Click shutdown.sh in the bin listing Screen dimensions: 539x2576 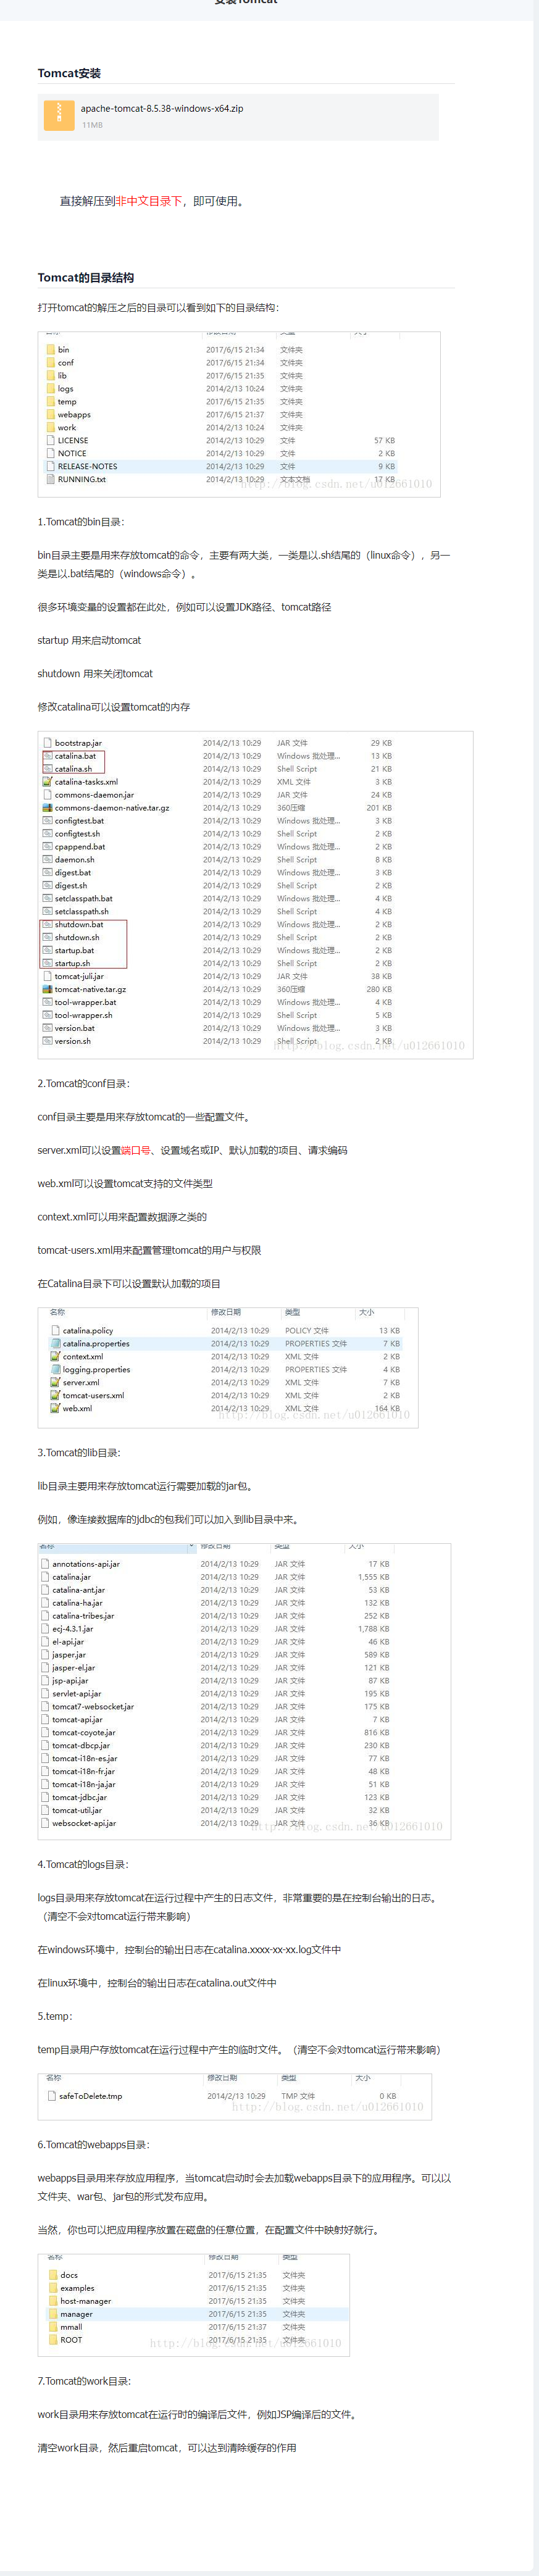click(x=77, y=938)
